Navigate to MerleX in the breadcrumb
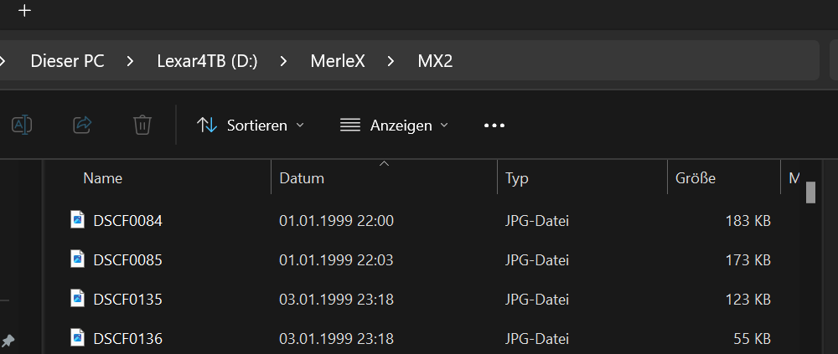The height and width of the screenshot is (354, 838). 338,60
